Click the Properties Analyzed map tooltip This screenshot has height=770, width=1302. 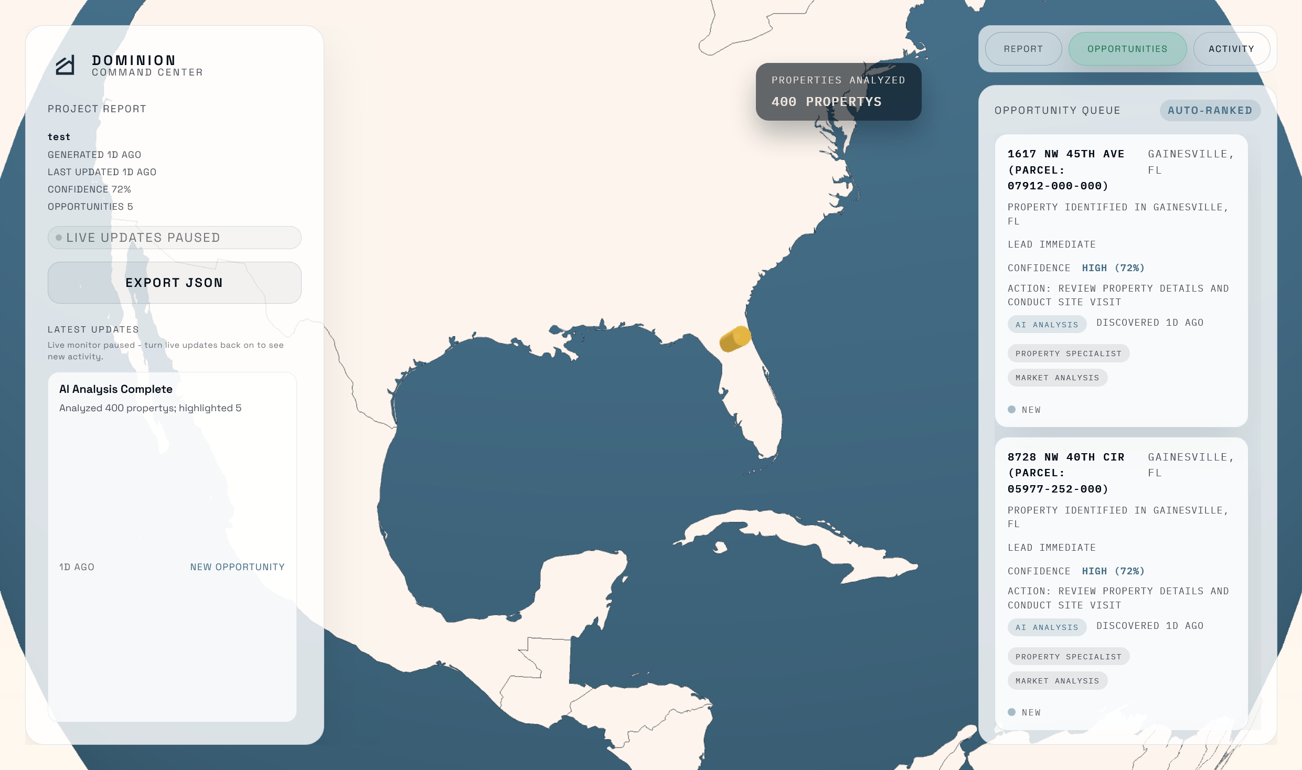coord(838,92)
